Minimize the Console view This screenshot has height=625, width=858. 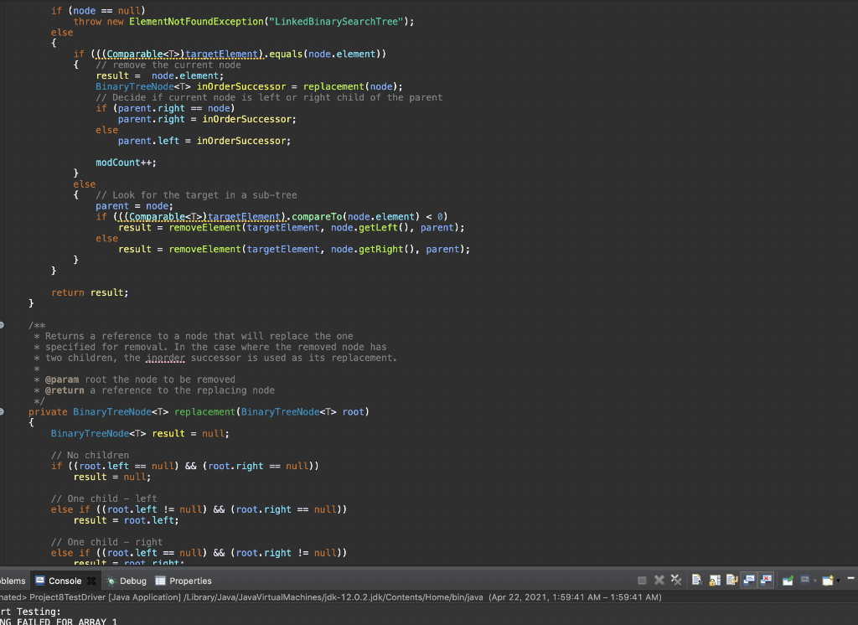click(x=851, y=578)
